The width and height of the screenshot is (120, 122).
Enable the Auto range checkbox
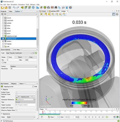coord(8,57)
